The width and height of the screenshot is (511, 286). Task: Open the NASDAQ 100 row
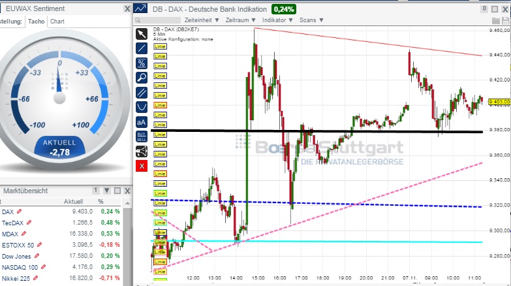(x=61, y=267)
